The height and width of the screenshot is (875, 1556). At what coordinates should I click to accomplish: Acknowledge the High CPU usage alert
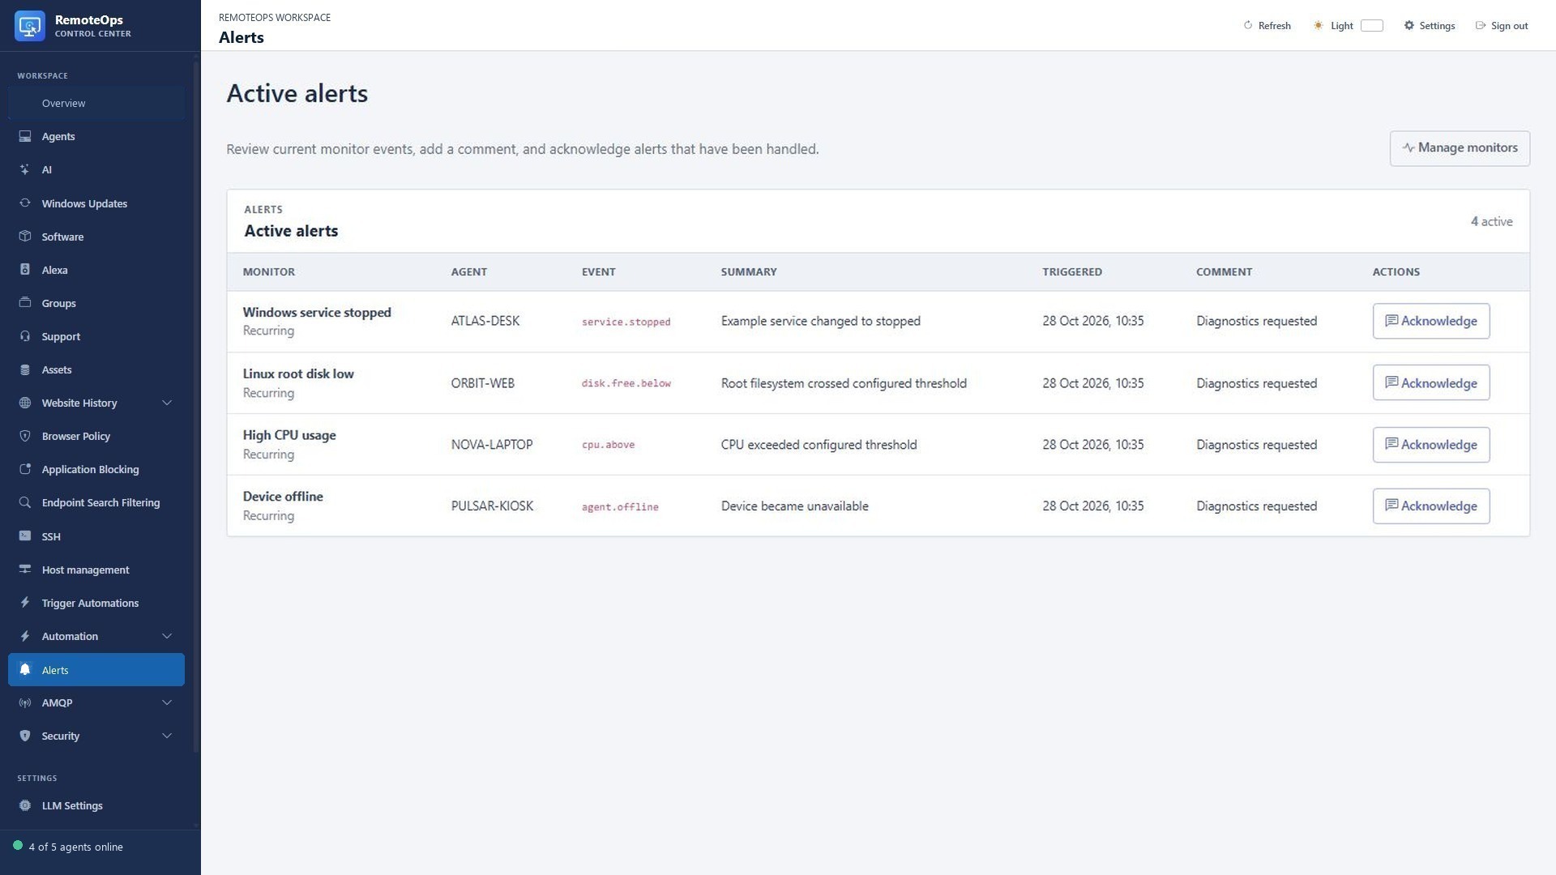(x=1430, y=445)
